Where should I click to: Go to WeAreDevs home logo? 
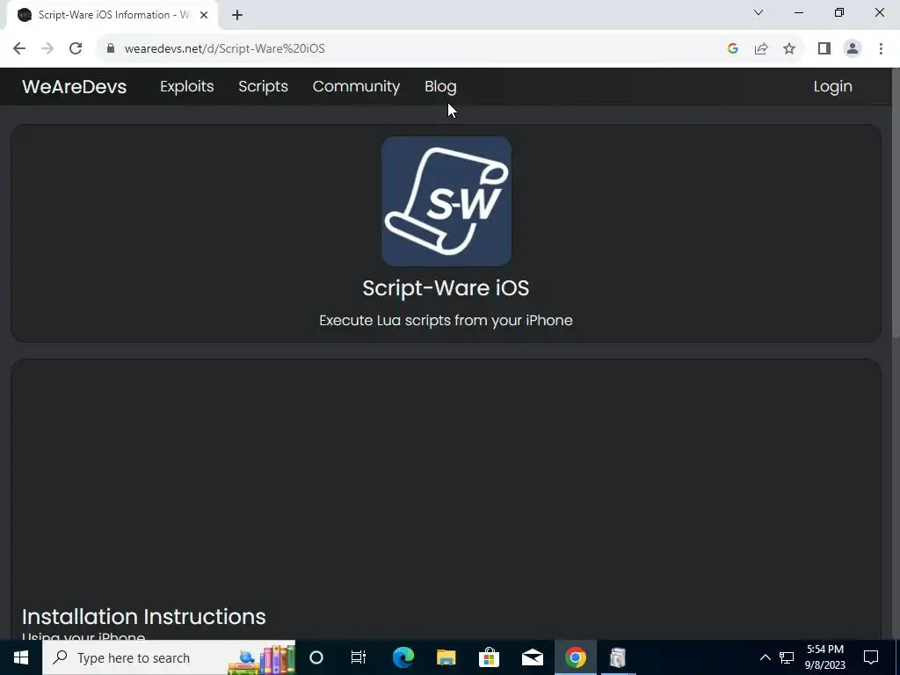coord(74,87)
